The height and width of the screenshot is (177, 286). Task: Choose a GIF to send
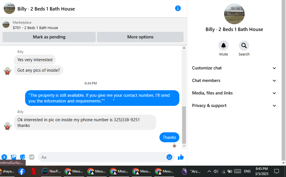click(x=32, y=157)
